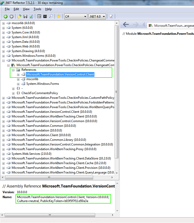Collapse the ChangesetComme assembly node
This screenshot has width=194, height=223.
(3, 61)
